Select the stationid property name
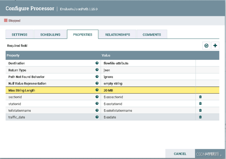This screenshot has height=159, width=226. point(15,104)
